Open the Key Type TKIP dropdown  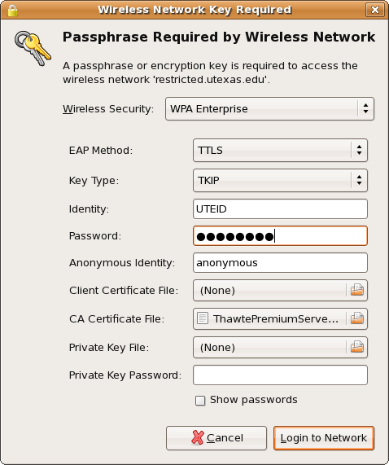pos(280,180)
